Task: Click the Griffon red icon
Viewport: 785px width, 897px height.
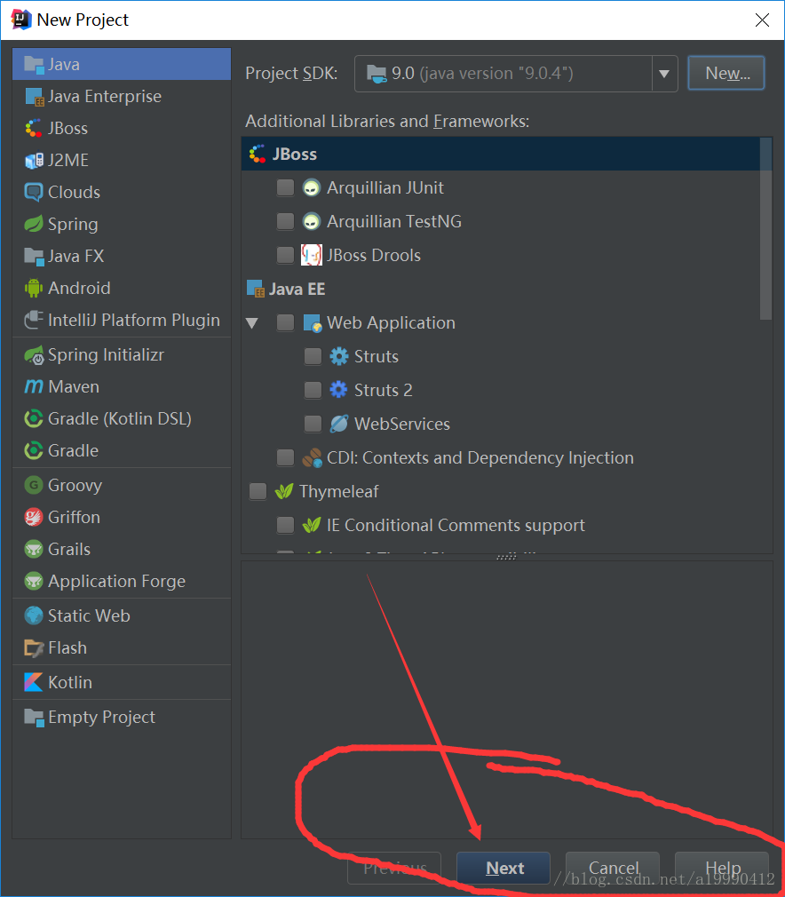Action: (x=34, y=517)
